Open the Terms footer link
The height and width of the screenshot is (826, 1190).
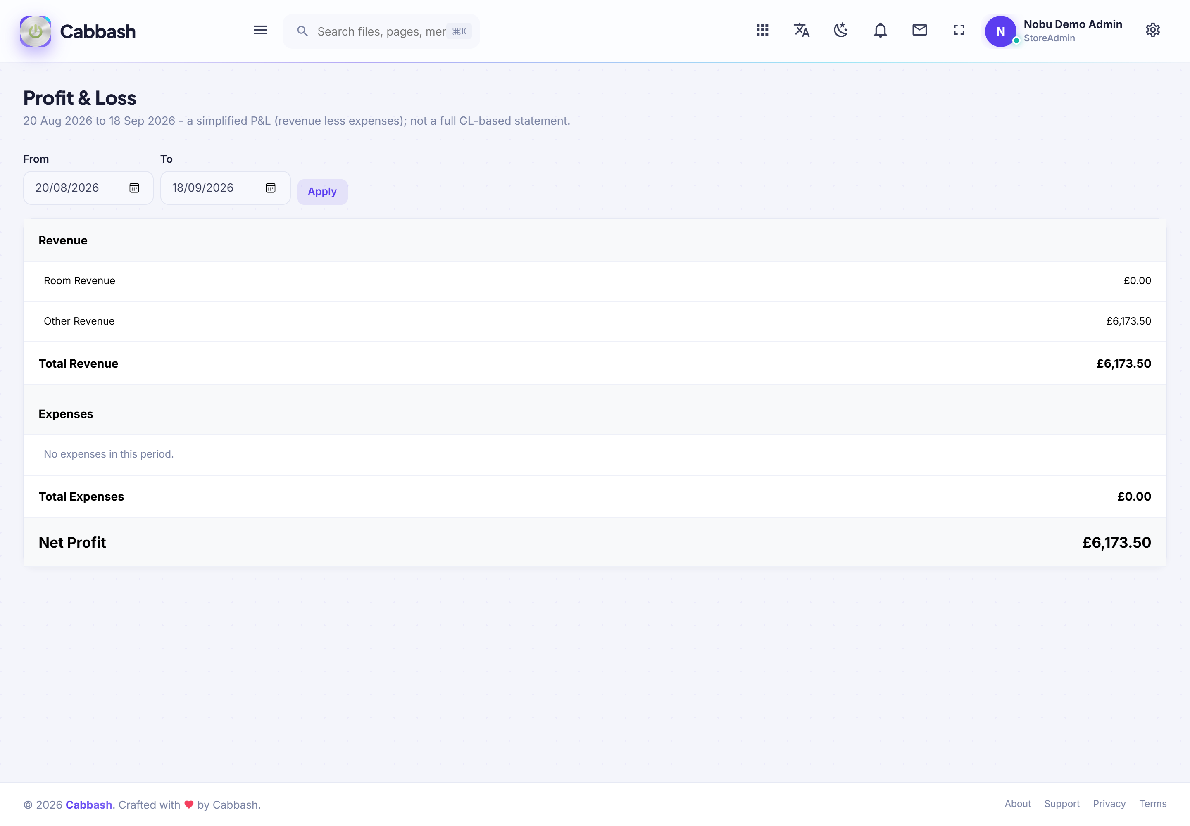point(1153,804)
